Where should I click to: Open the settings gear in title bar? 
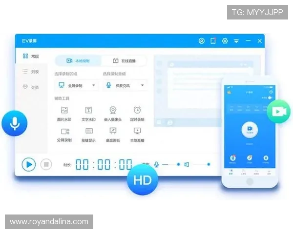pyautogui.click(x=225, y=41)
